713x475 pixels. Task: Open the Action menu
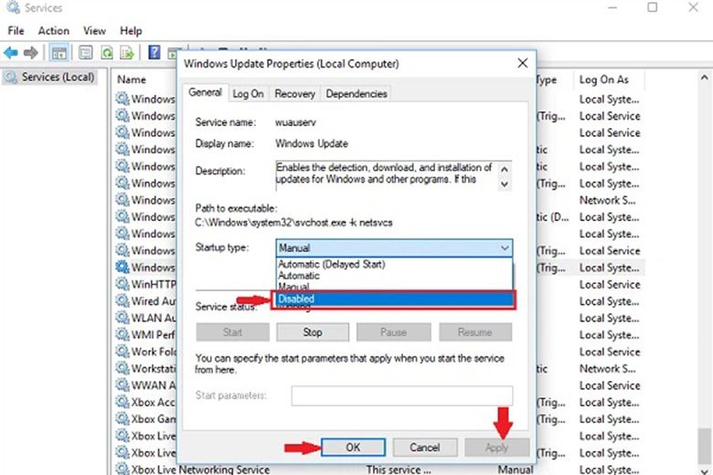point(54,31)
